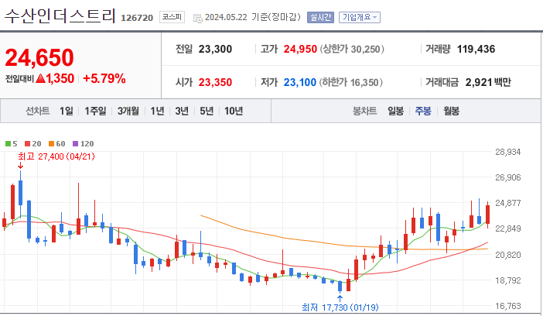
Task: Click the y-axis value 18,792
Action: pyautogui.click(x=508, y=280)
